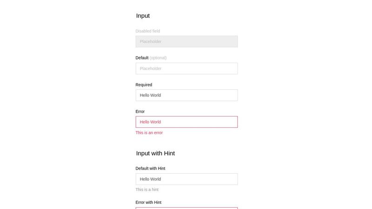
Task: Click the 'Input' section heading
Action: (x=143, y=16)
